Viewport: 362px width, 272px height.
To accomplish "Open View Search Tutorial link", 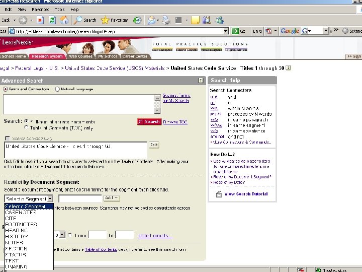I will [246, 194].
